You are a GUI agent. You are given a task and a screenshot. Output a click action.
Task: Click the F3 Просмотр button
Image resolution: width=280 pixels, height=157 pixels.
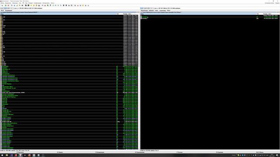point(20,152)
